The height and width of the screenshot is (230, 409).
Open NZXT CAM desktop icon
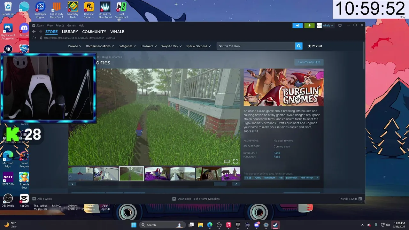coord(8,179)
